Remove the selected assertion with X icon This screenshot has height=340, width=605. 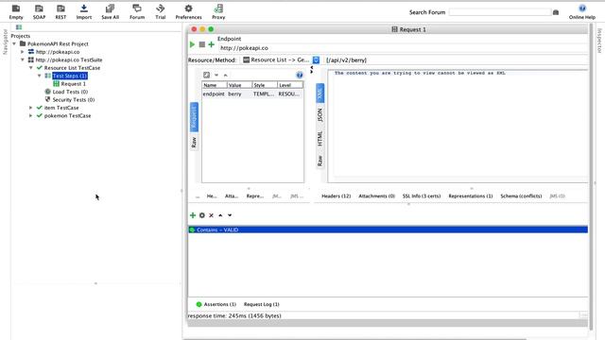click(211, 215)
